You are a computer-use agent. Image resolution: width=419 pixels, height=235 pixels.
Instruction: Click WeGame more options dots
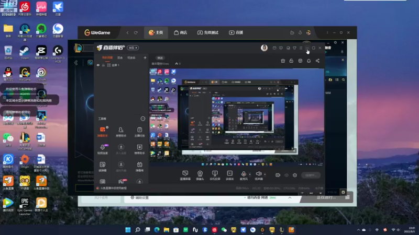tap(327, 32)
